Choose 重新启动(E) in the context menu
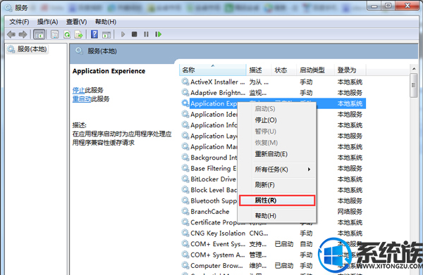 tap(277, 154)
